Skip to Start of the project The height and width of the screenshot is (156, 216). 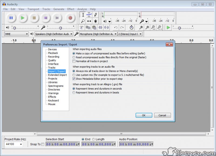click(46, 18)
